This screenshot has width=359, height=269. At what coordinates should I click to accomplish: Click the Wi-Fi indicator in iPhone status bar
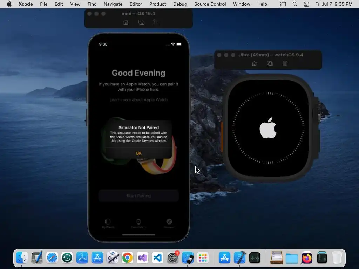tap(173, 44)
